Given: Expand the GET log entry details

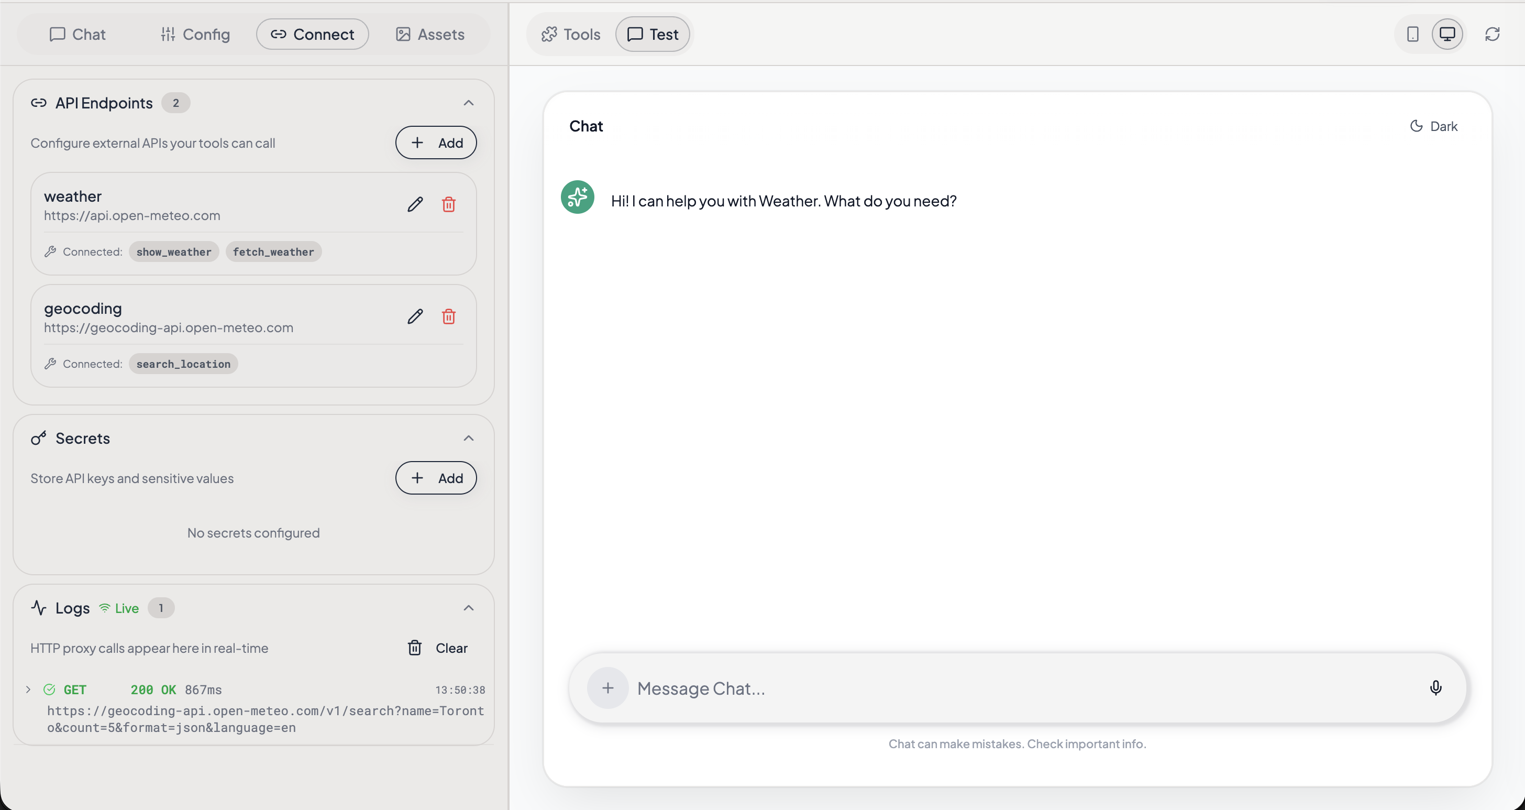Looking at the screenshot, I should tap(28, 689).
